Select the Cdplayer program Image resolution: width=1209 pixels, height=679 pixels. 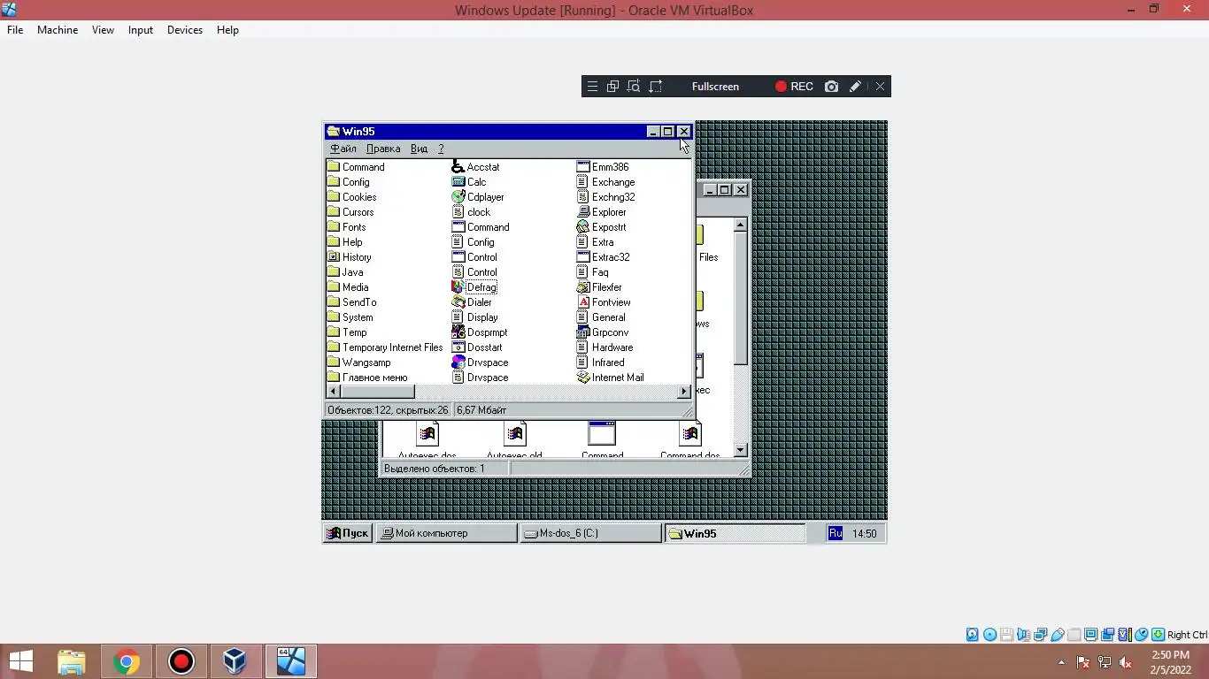tap(477, 197)
